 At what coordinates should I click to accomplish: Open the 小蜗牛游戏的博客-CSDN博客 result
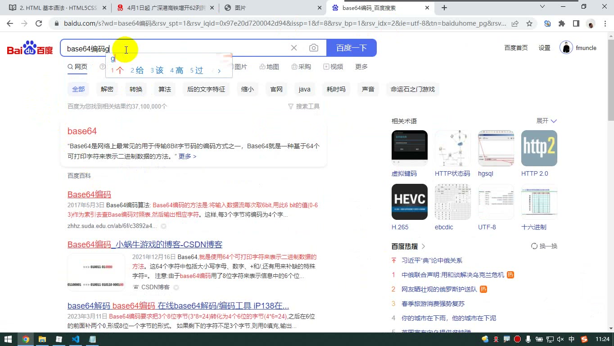tap(145, 245)
